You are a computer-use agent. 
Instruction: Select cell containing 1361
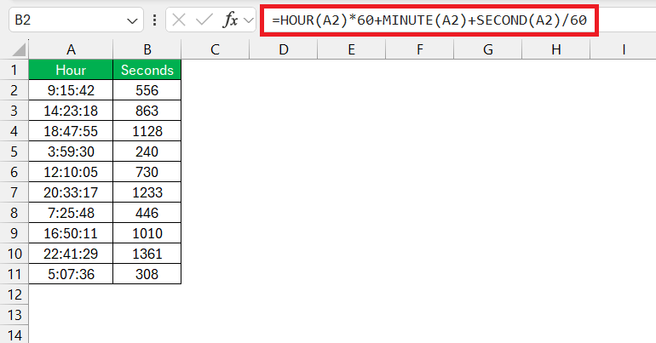point(147,254)
